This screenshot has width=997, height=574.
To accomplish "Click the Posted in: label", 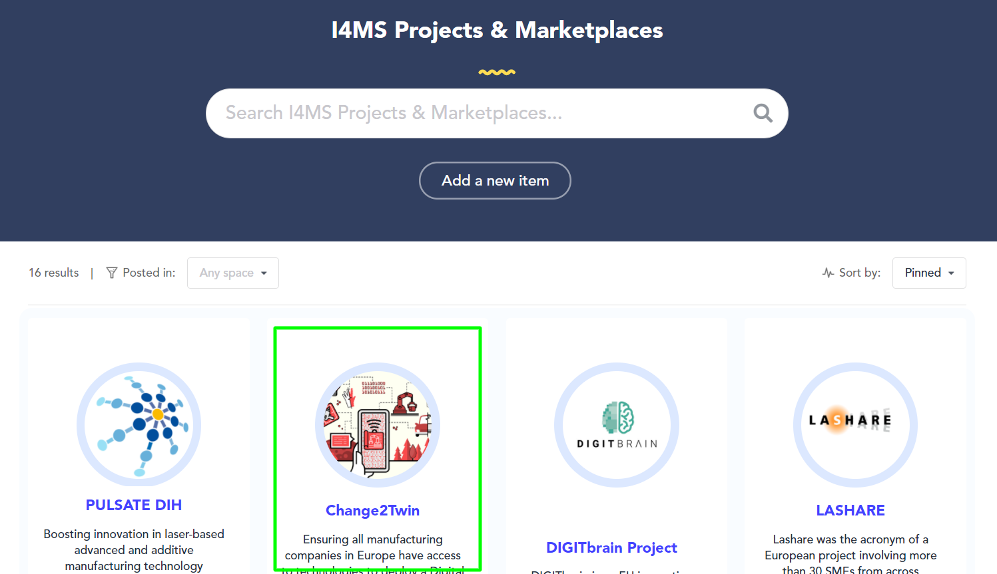I will [149, 273].
